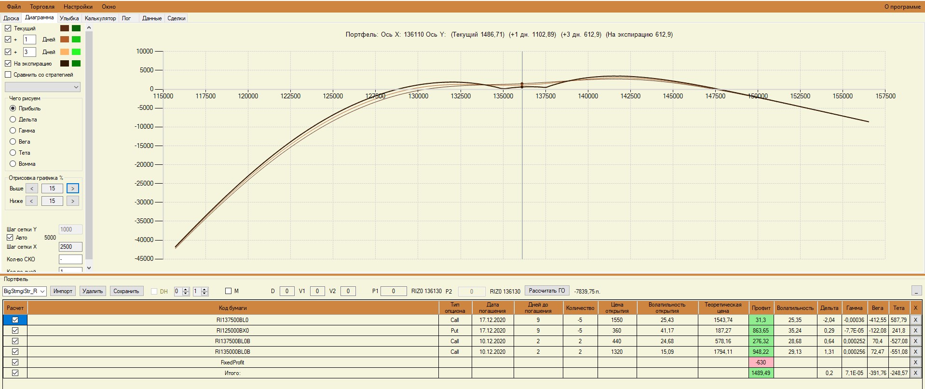Open the 'Торговля' menu
This screenshot has width=925, height=389.
(x=42, y=7)
